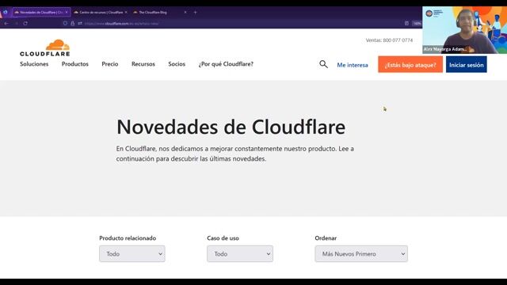Click the ¿Estás bajo ataque? button

point(410,64)
